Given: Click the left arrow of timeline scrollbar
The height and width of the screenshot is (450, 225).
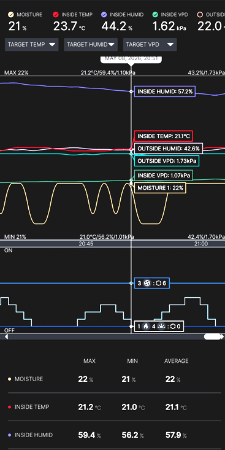Looking at the screenshot, I should point(6,336).
